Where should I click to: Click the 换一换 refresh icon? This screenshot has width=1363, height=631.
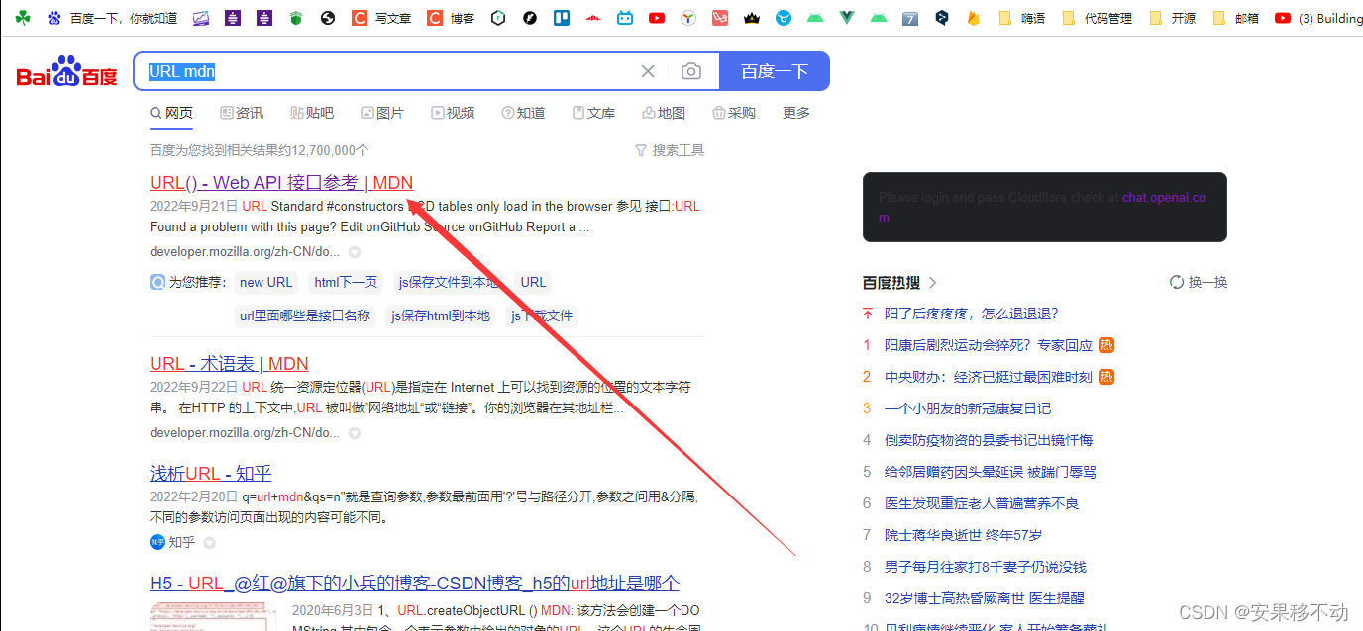tap(1177, 282)
